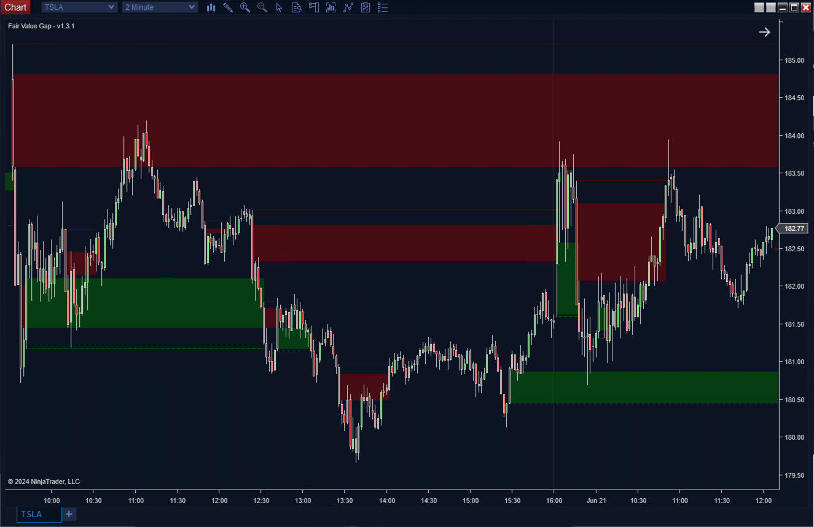Close the chart window with red X
814x527 pixels.
[x=806, y=7]
